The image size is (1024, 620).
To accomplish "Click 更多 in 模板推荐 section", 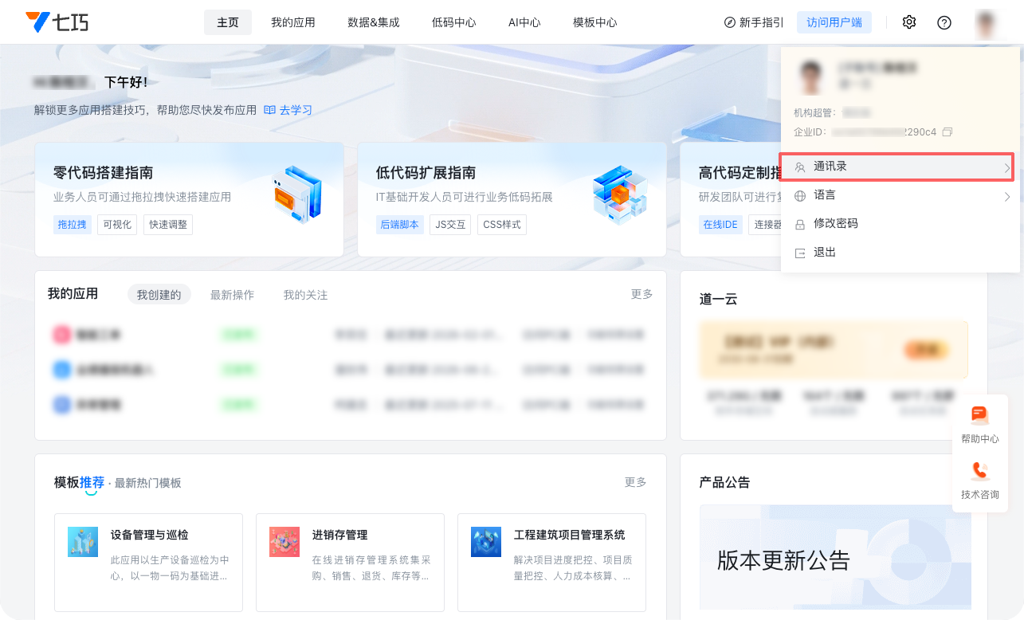I will [x=636, y=482].
